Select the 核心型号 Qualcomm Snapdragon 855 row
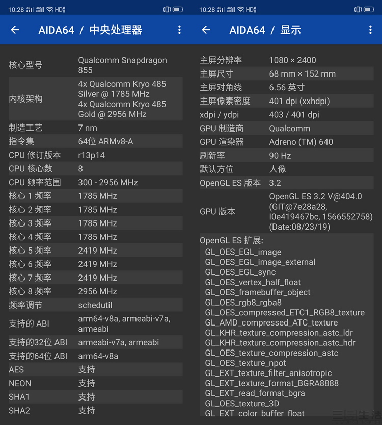This screenshot has width=382, height=425. point(96,65)
